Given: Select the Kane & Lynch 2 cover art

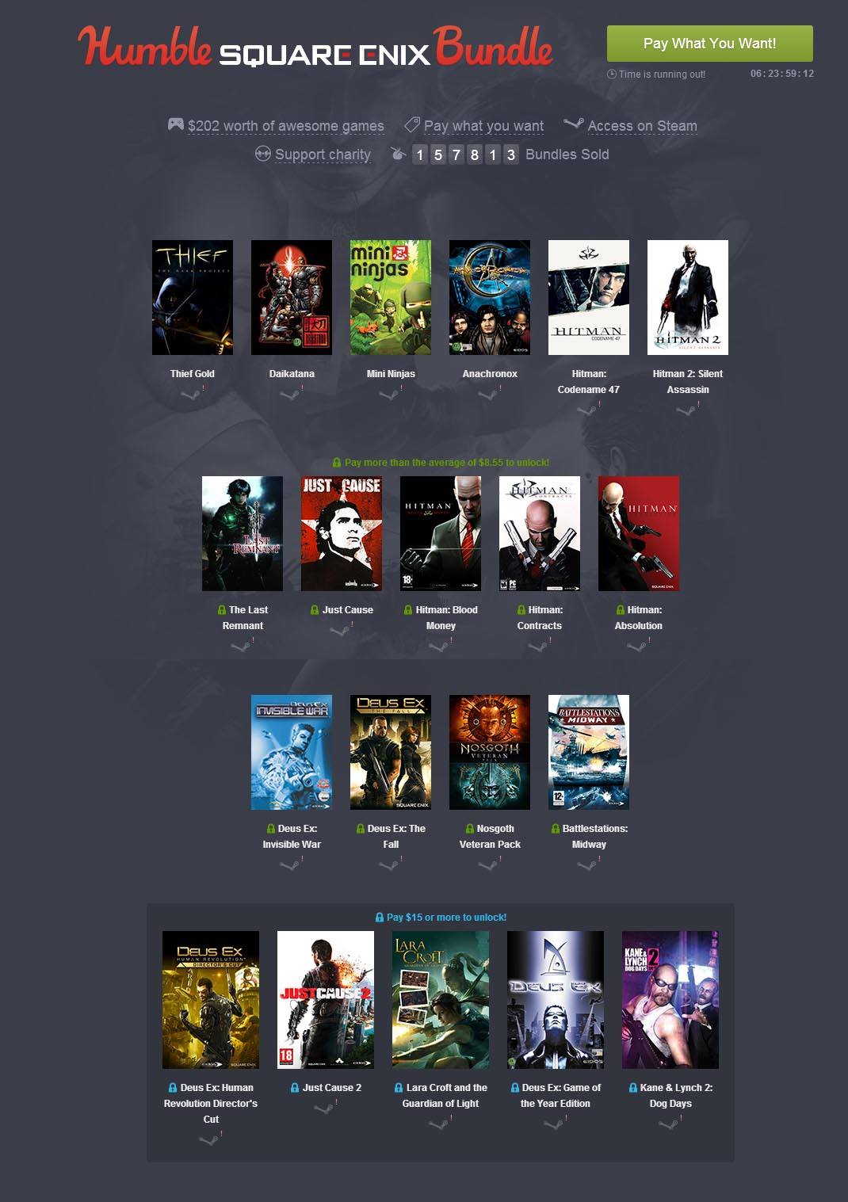Looking at the screenshot, I should point(670,1000).
